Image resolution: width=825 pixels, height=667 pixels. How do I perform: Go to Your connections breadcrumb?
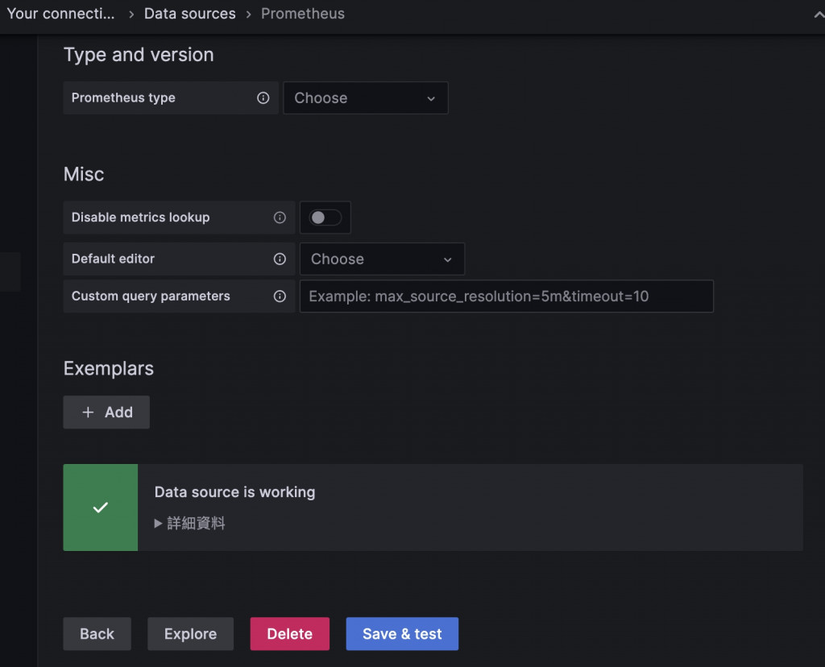(x=60, y=14)
